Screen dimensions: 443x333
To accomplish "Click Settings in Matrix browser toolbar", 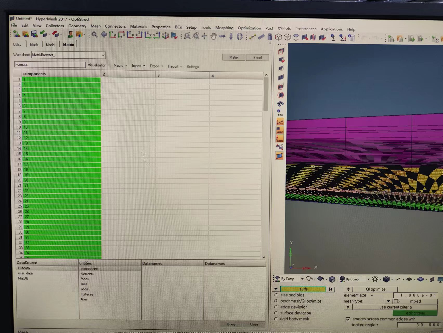I will point(193,67).
